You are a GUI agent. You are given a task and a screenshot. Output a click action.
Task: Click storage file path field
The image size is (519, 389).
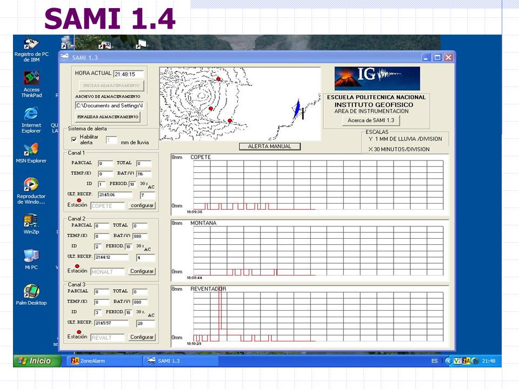(110, 105)
